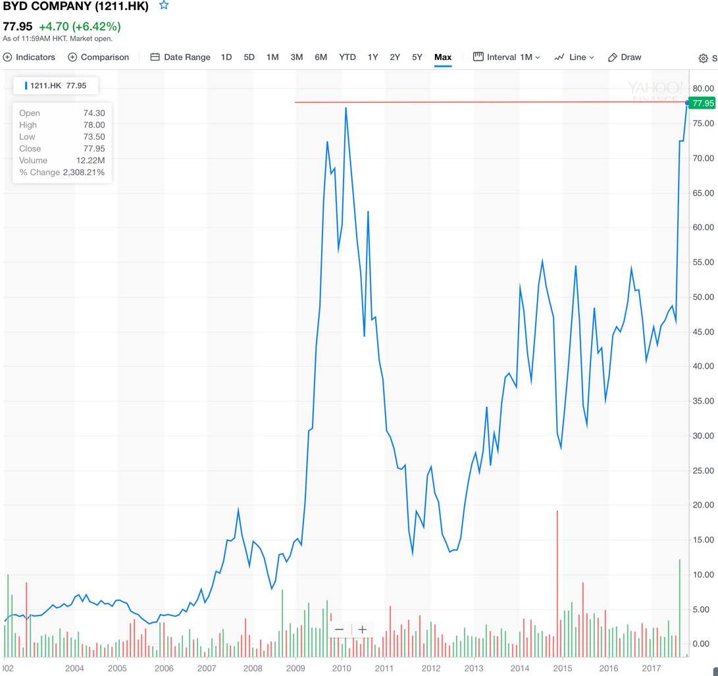This screenshot has height=676, width=718.
Task: Open the Date Range picker
Action: point(180,57)
